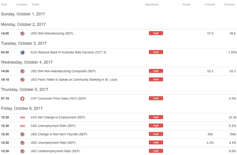
Task: Select the Sunday, October 1, 2017 heading
Action: 23,14
